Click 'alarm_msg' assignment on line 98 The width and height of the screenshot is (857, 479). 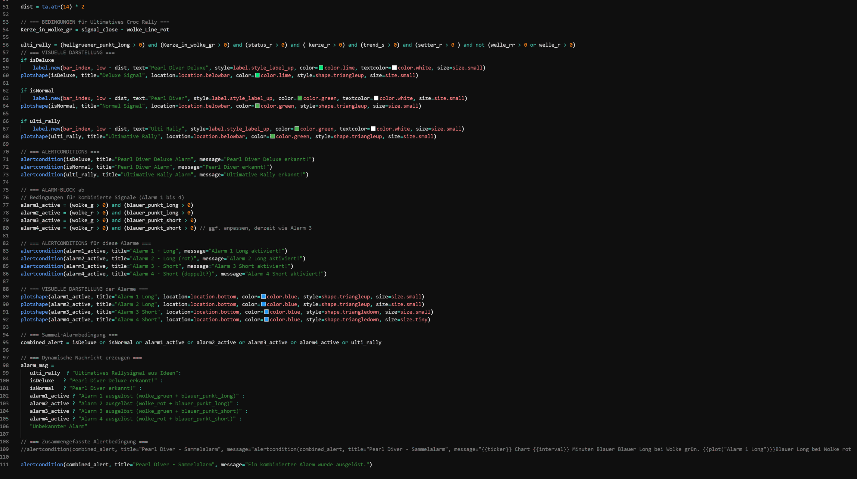click(34, 365)
